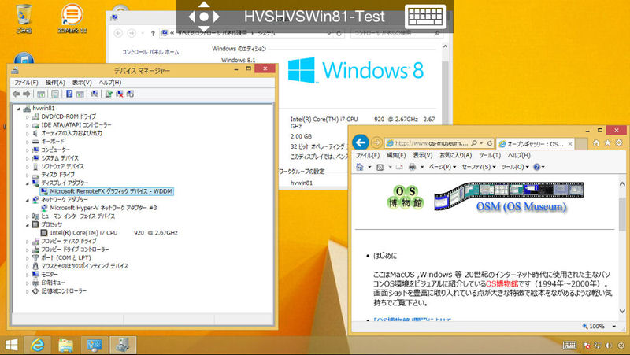Click the IE page scrollbar up arrow
This screenshot has width=630, height=355.
click(622, 183)
